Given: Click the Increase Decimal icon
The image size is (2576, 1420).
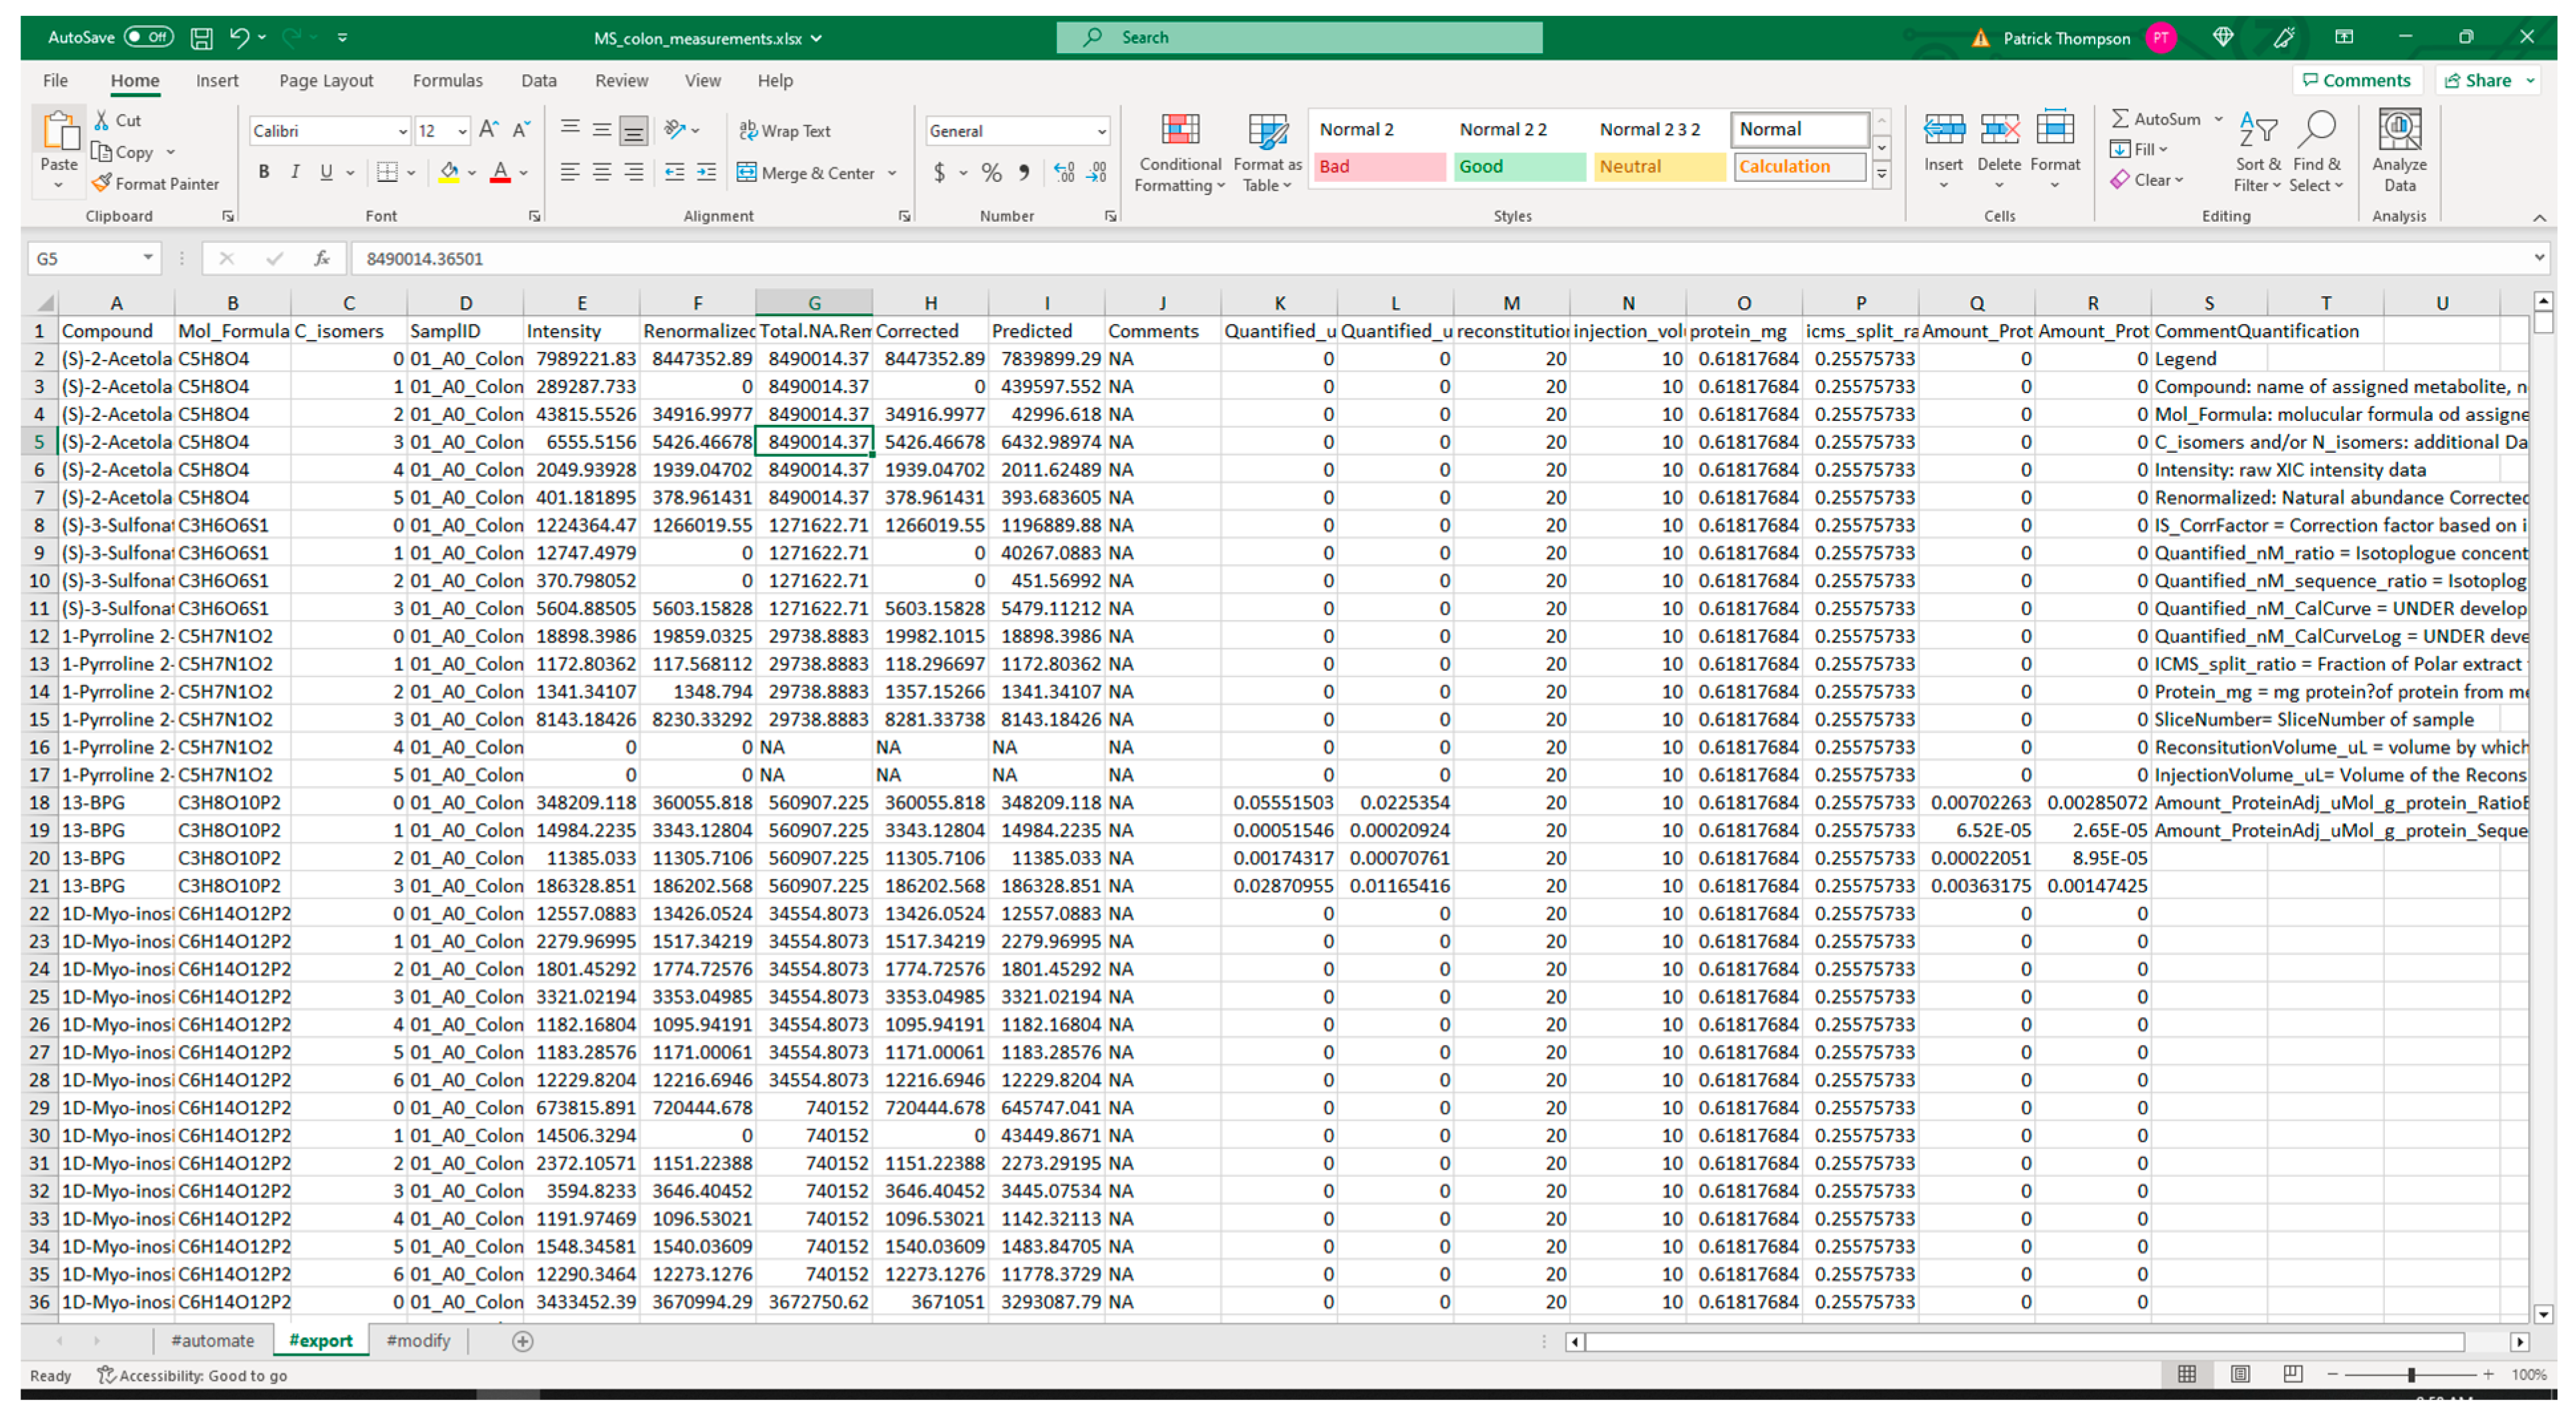Looking at the screenshot, I should pyautogui.click(x=1064, y=173).
